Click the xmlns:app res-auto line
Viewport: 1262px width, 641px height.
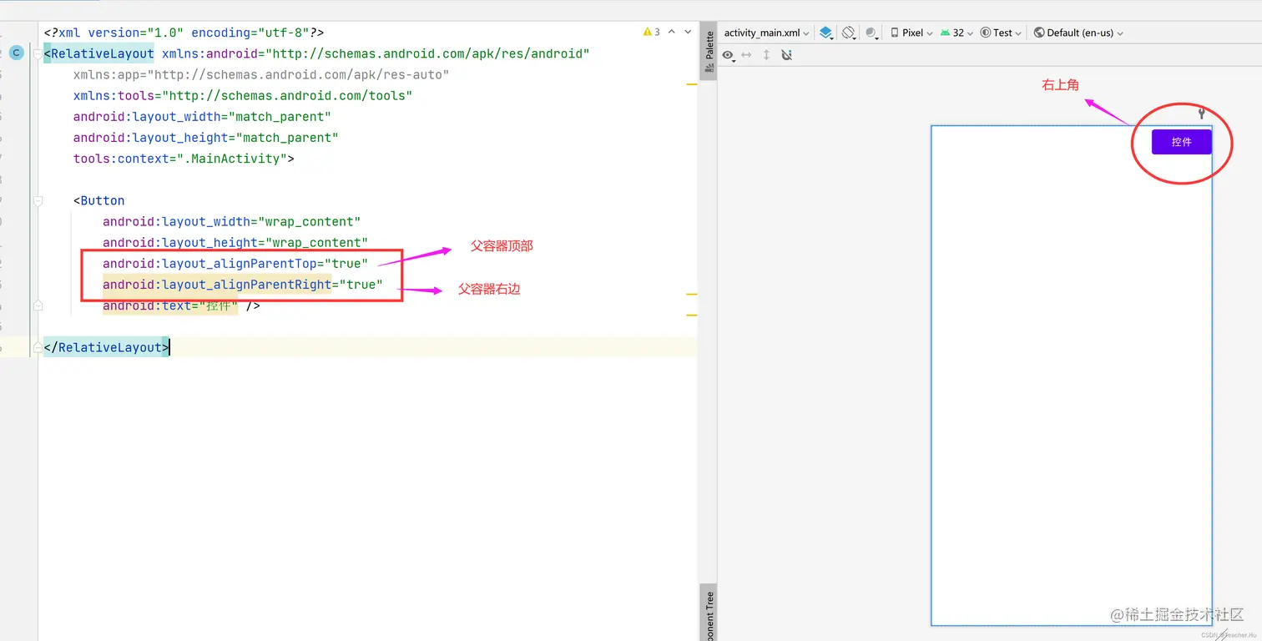tap(261, 75)
